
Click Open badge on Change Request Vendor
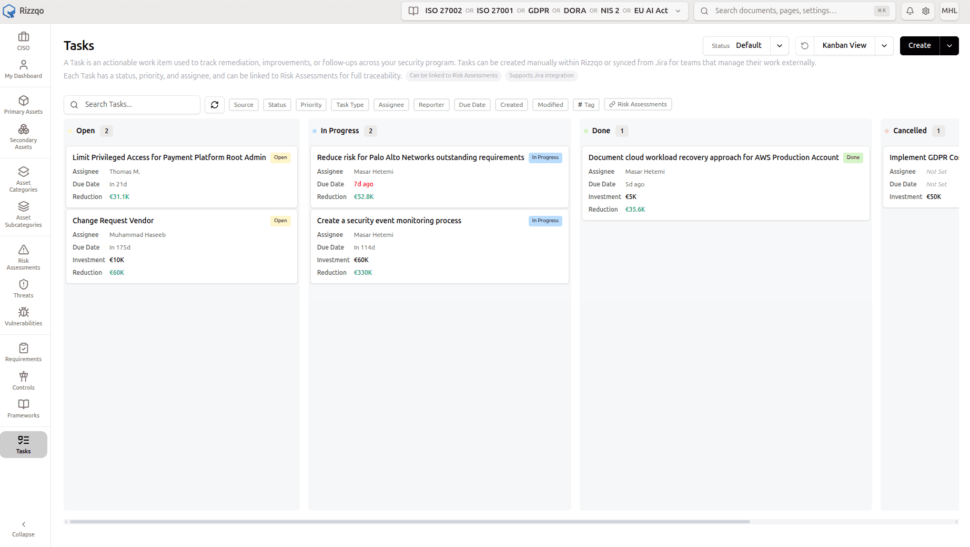pos(280,221)
